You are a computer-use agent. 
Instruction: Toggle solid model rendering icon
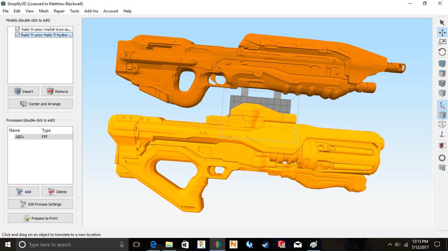click(442, 115)
